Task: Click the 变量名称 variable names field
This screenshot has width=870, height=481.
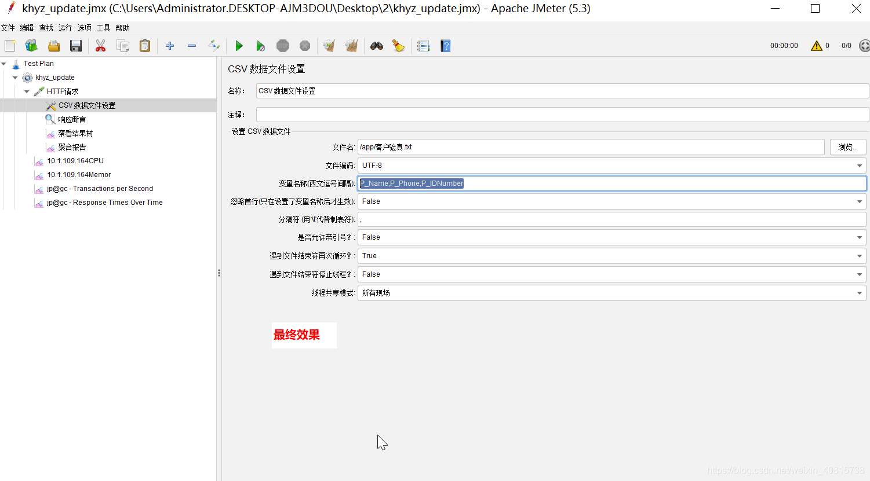Action: click(612, 183)
